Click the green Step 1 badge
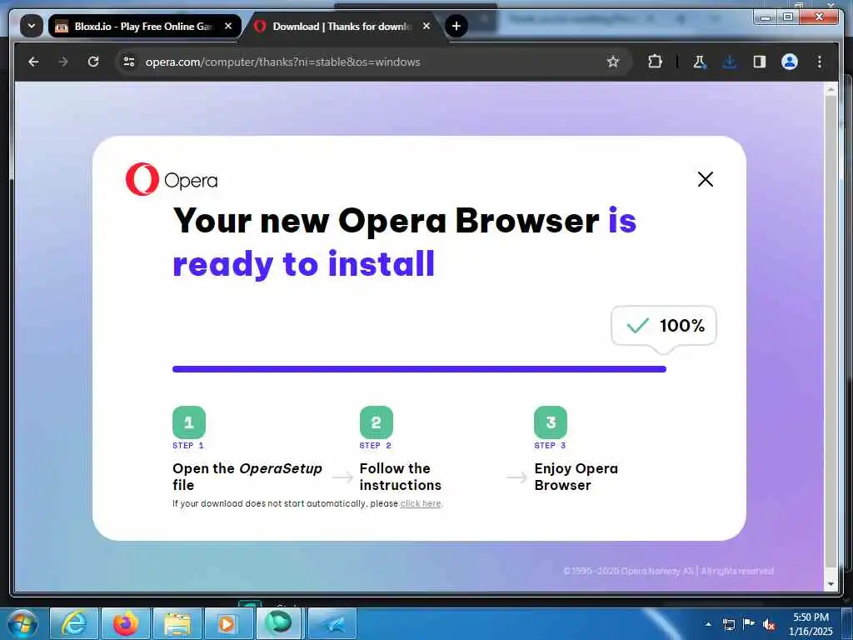This screenshot has height=640, width=853. (x=189, y=422)
